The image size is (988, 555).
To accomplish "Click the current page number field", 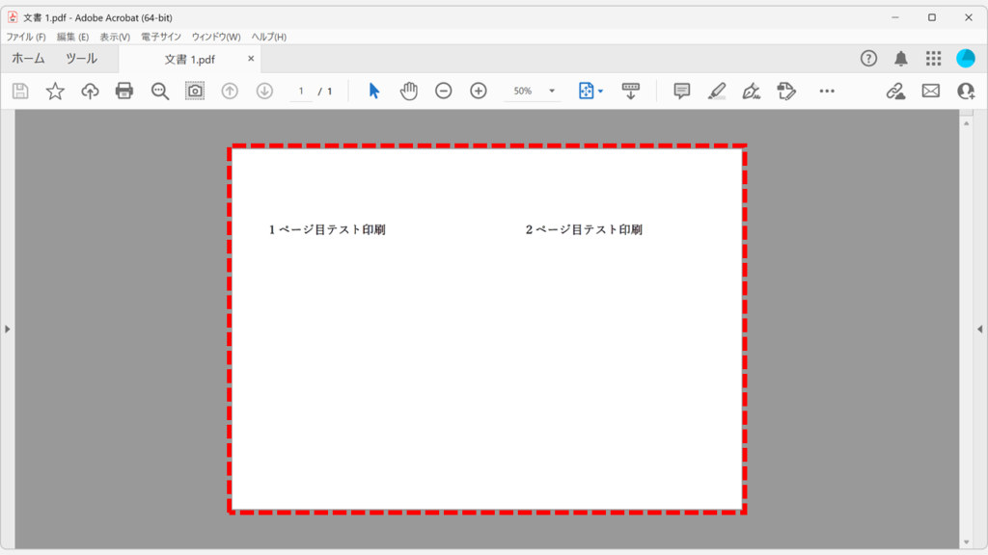I will point(301,92).
